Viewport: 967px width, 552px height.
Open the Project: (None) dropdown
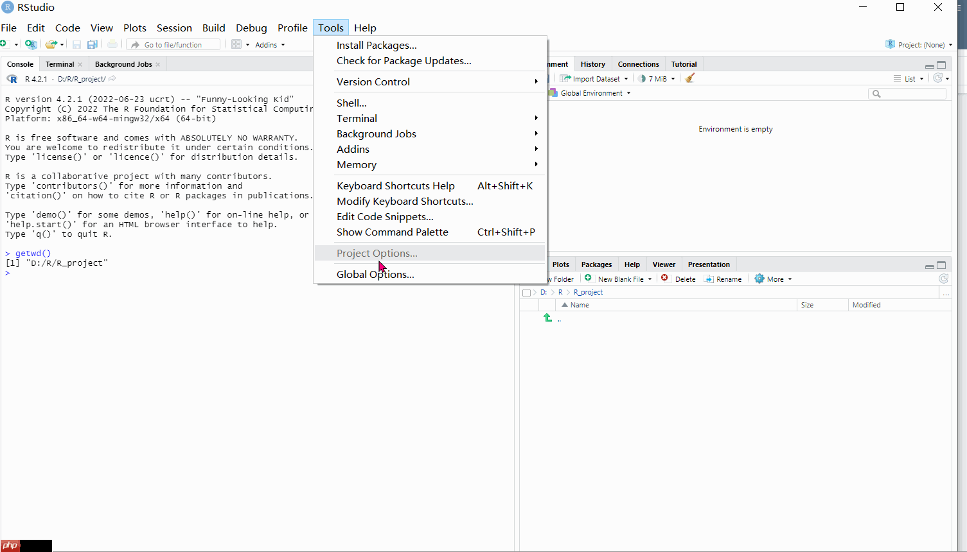point(919,45)
